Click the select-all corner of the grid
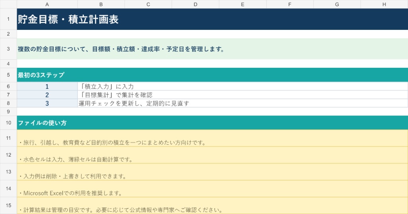Viewport: 408px width, 214px height. pyautogui.click(x=8, y=4)
